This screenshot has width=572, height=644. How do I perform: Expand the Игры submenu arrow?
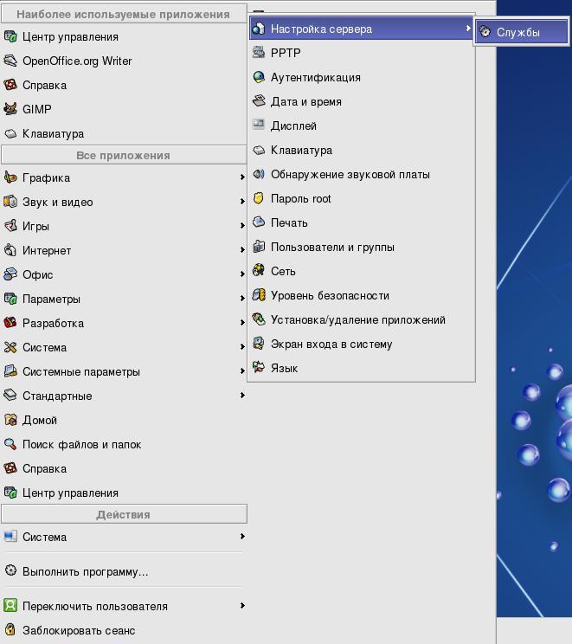coord(242,225)
